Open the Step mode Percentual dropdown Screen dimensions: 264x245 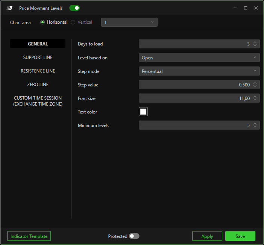click(x=199, y=71)
